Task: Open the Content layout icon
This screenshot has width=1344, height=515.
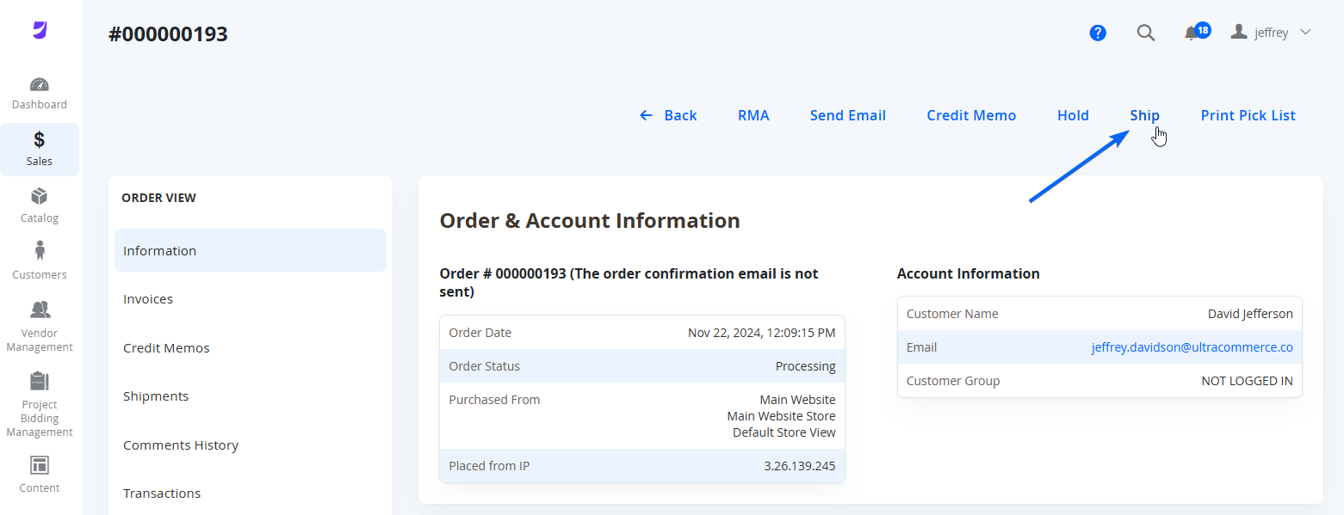Action: pyautogui.click(x=40, y=465)
